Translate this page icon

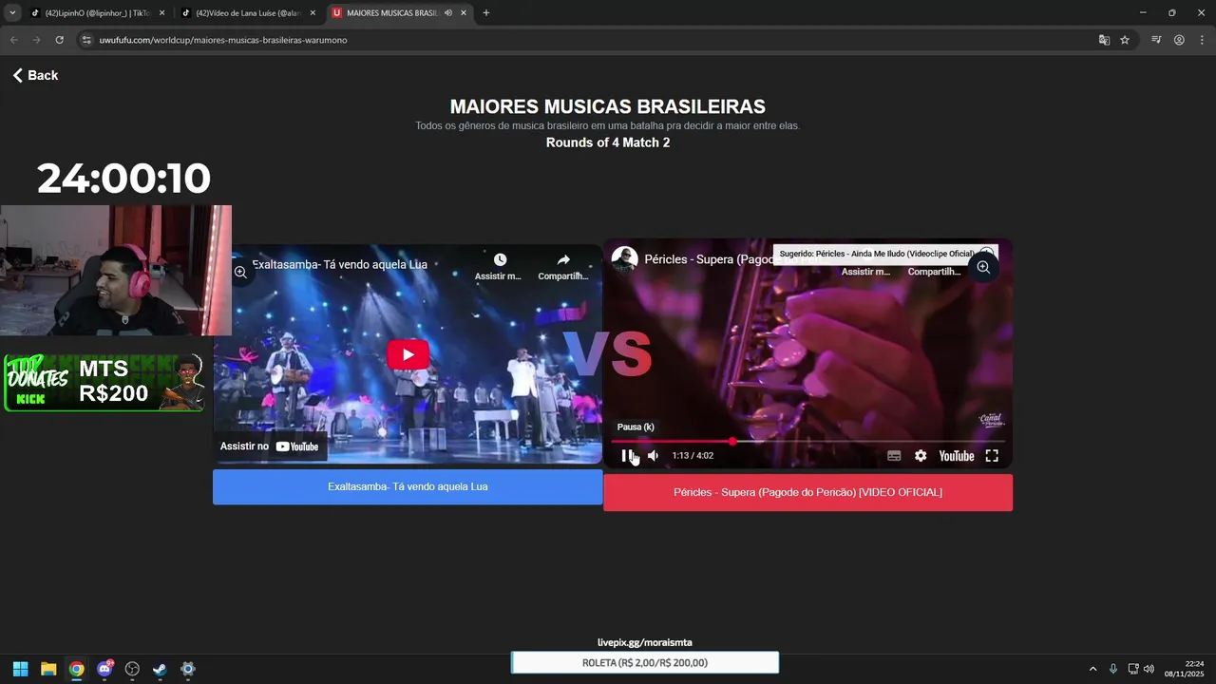tap(1104, 40)
